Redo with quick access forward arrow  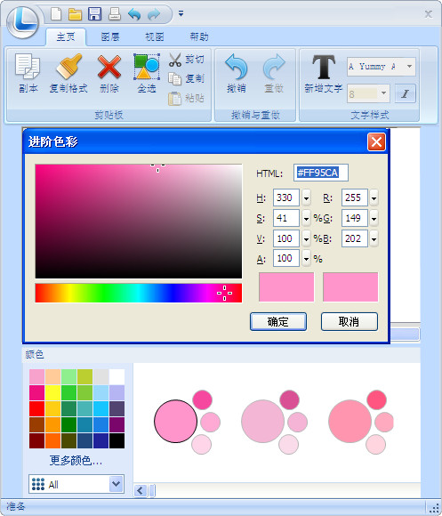point(154,14)
